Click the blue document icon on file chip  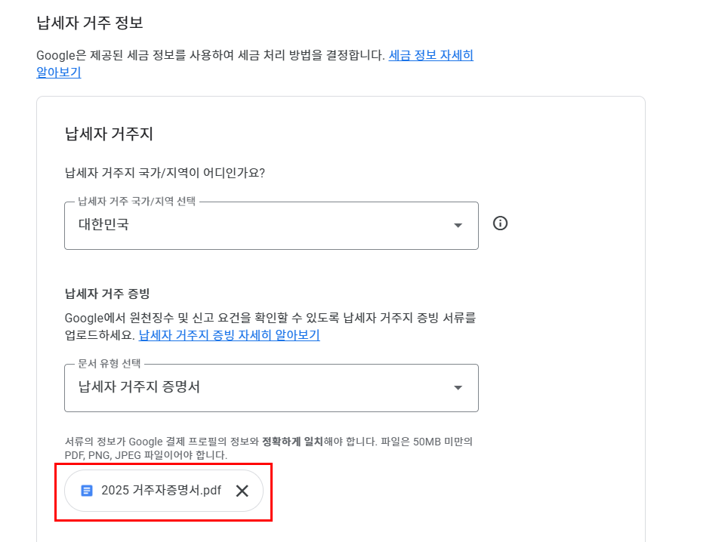point(87,491)
